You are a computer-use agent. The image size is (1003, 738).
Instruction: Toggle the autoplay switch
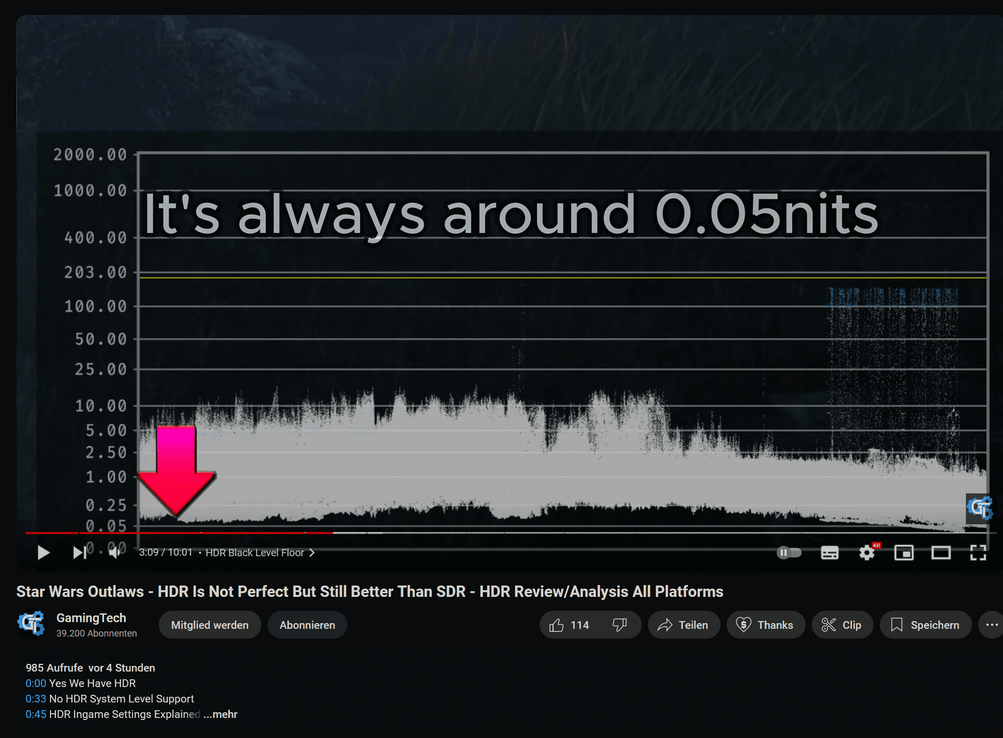tap(789, 553)
